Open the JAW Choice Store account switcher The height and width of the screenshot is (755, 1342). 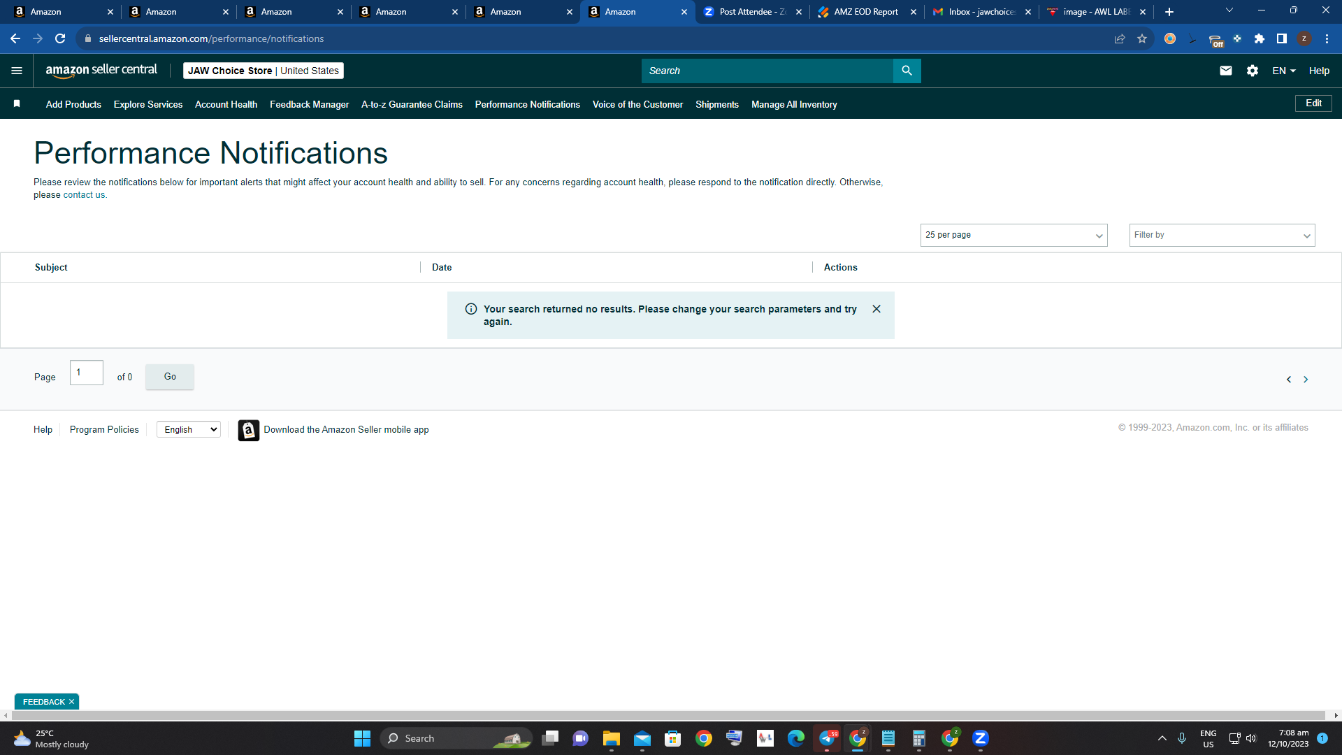tap(264, 71)
